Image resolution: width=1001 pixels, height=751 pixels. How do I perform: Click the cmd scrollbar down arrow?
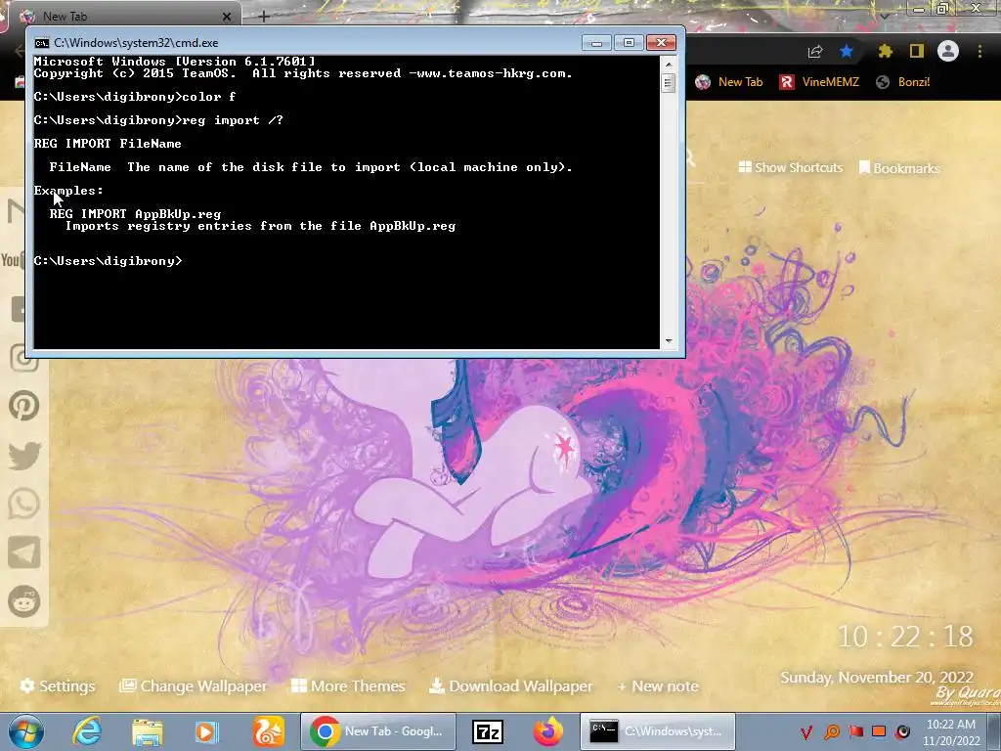coord(669,341)
